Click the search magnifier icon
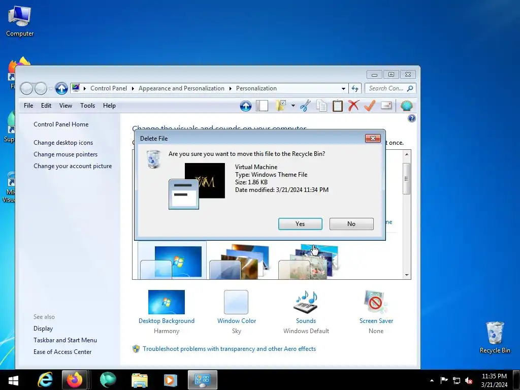520x390 pixels. coord(410,88)
